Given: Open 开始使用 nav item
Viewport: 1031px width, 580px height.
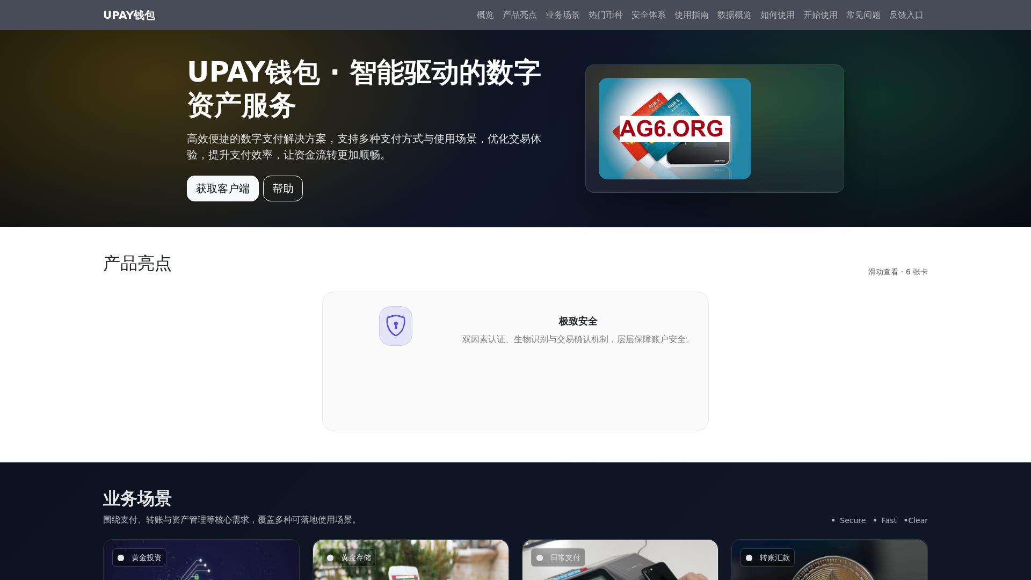Looking at the screenshot, I should coord(820,15).
